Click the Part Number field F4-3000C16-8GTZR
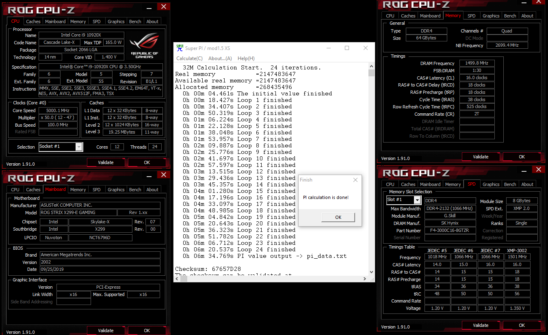Image resolution: width=548 pixels, height=335 pixels. point(450,231)
